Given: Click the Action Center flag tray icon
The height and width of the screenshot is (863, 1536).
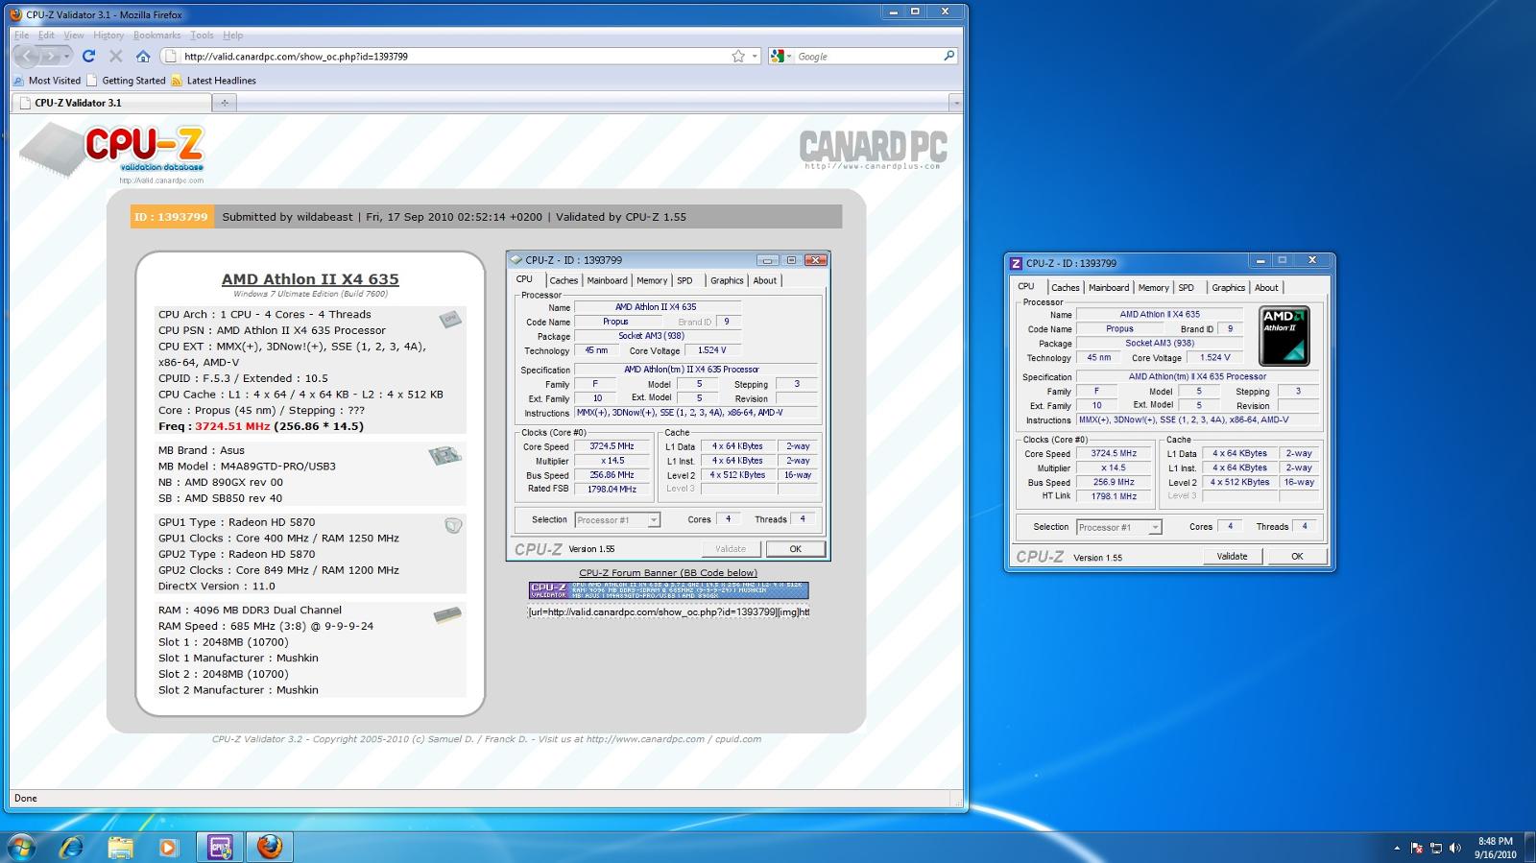Looking at the screenshot, I should [1417, 849].
